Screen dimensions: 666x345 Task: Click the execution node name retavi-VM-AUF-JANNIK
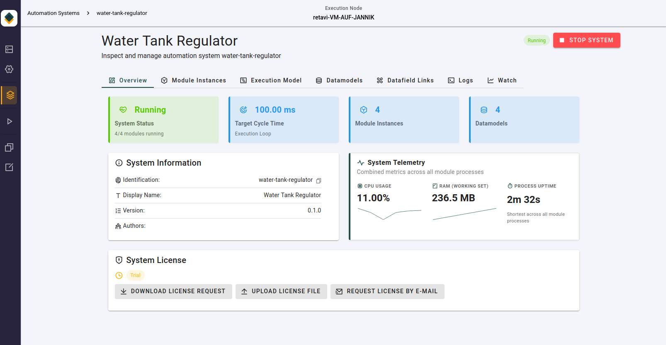(x=344, y=17)
